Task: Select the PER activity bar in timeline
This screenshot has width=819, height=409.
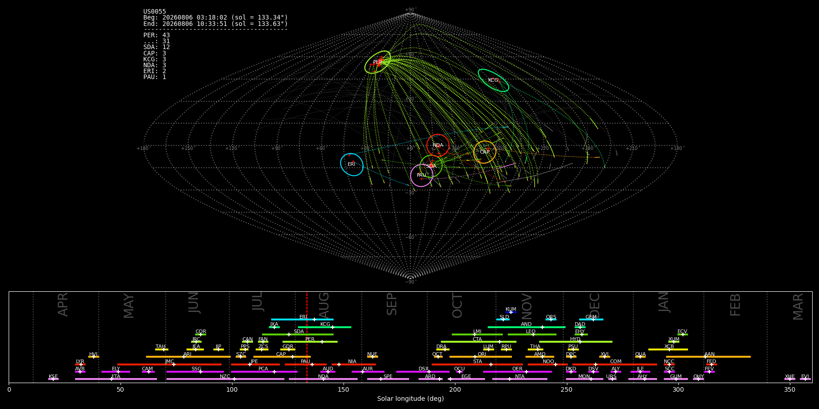Action: coord(310,342)
